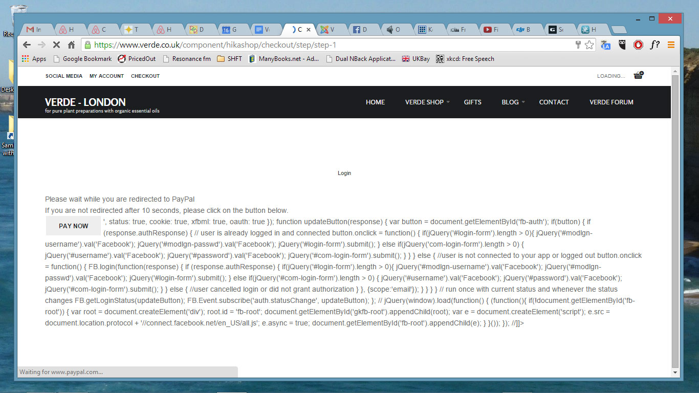Open the Google Translate extension
The height and width of the screenshot is (393, 699).
(x=606, y=45)
